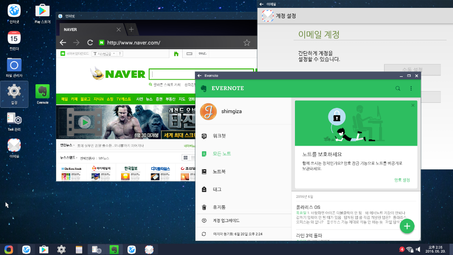
Task: Open 태그 in Evernote sidebar
Action: pyautogui.click(x=243, y=190)
